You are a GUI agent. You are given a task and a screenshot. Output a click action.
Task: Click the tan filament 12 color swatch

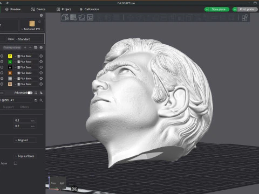(x=10, y=84)
